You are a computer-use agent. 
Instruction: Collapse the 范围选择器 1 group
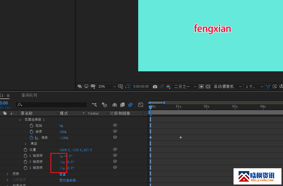click(20, 120)
